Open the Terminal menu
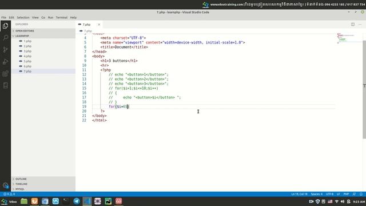 click(x=62, y=18)
